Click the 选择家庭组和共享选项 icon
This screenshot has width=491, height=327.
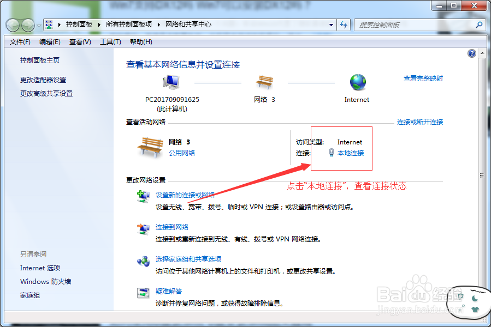[143, 261]
